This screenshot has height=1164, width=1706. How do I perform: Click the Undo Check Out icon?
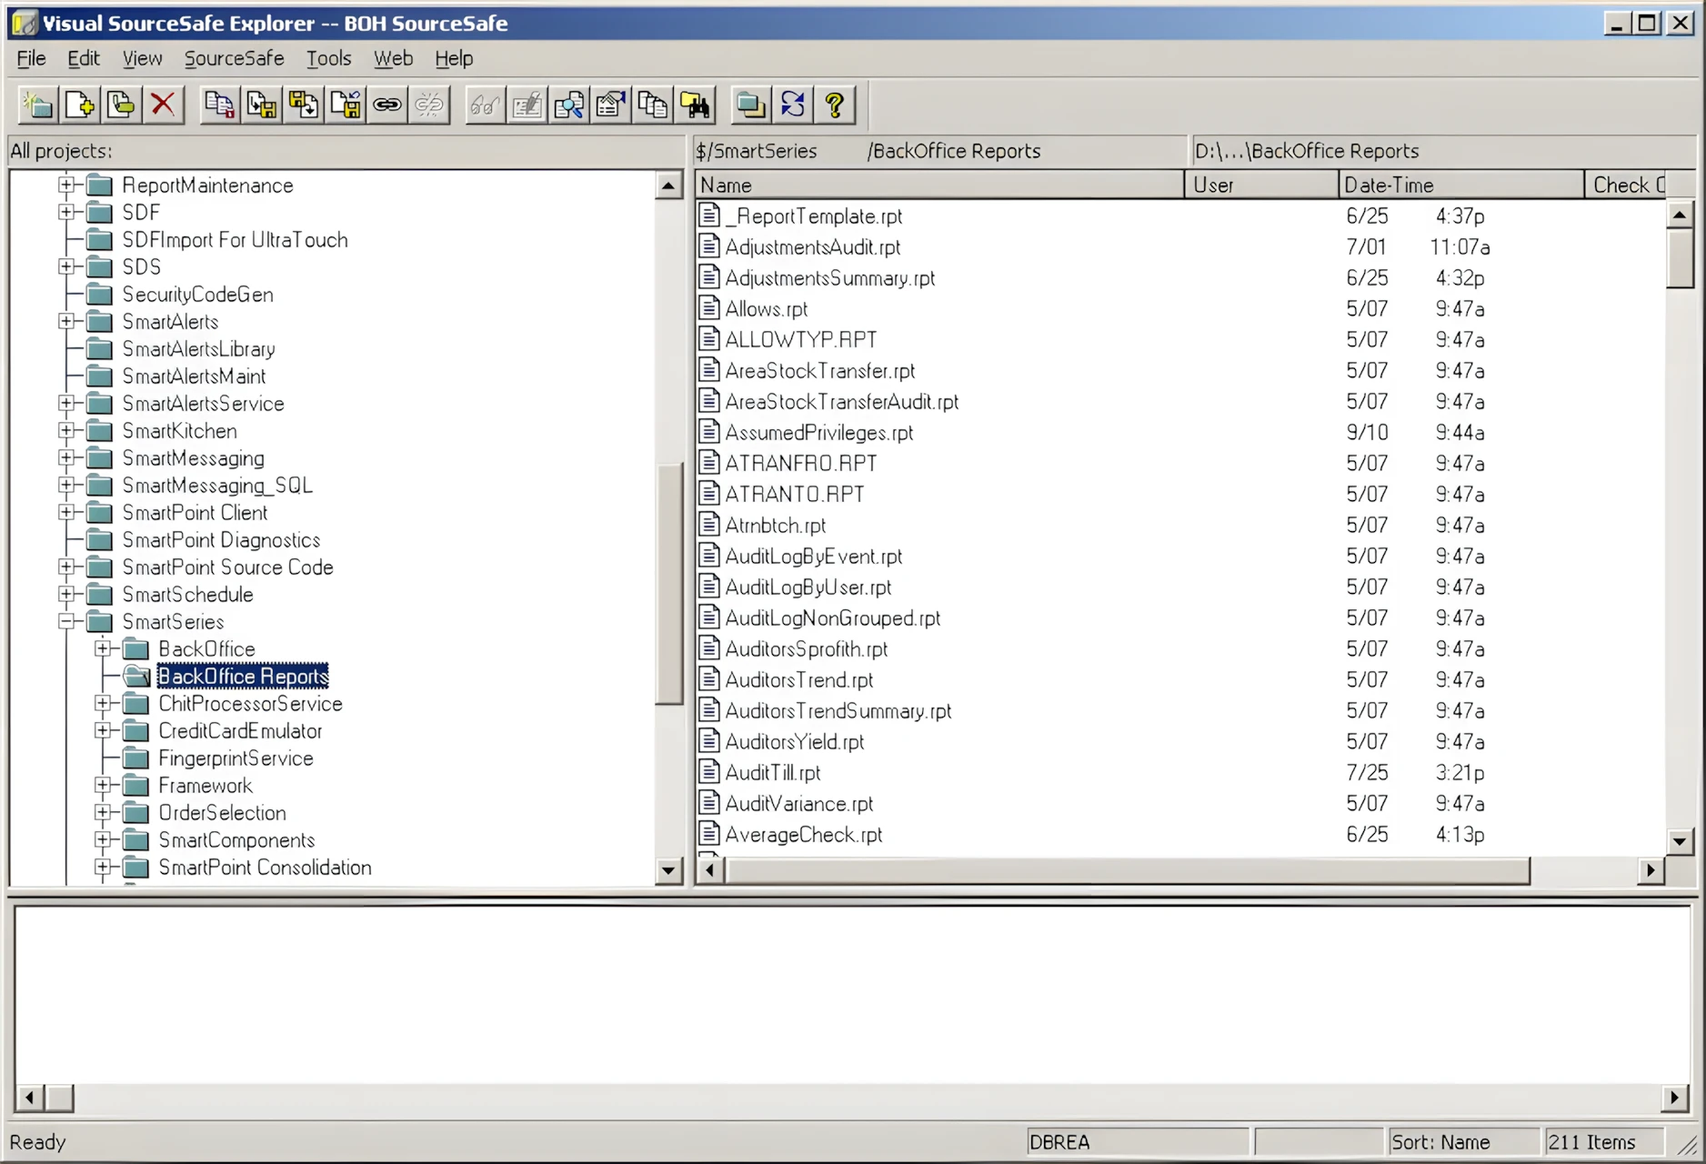click(x=346, y=105)
